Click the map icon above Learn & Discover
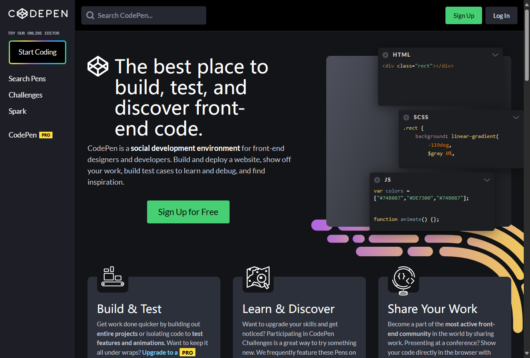This screenshot has width=530, height=358. (x=257, y=278)
